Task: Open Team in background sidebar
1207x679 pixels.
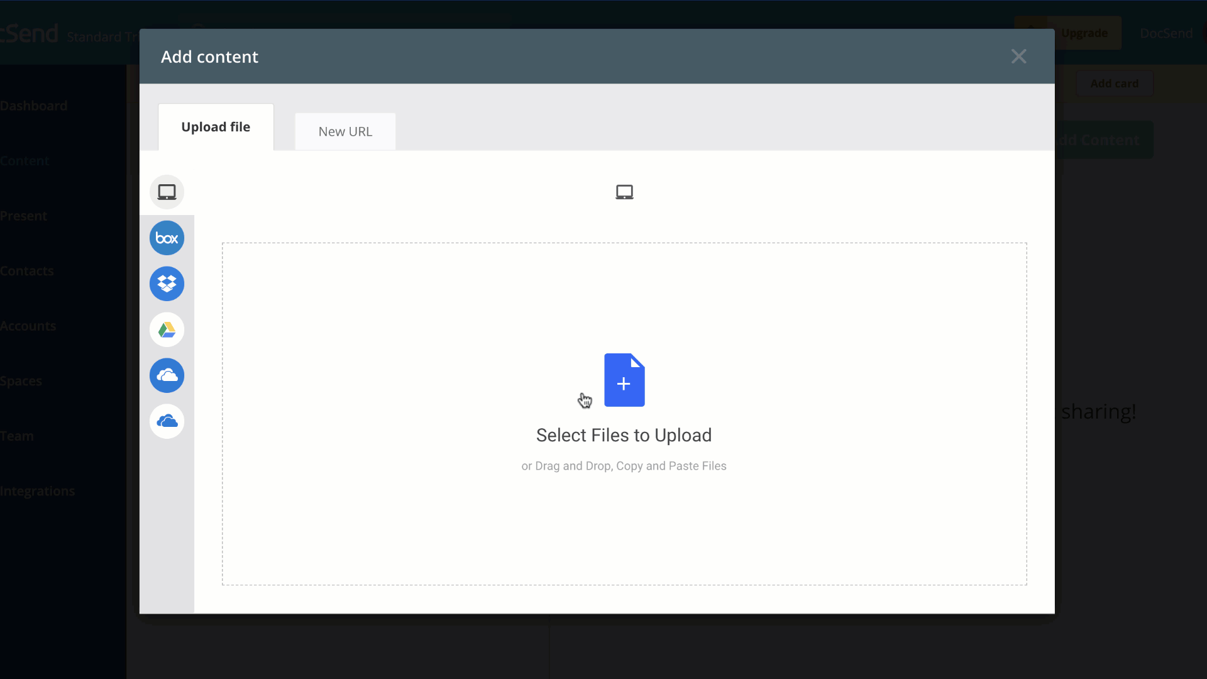Action: (17, 436)
